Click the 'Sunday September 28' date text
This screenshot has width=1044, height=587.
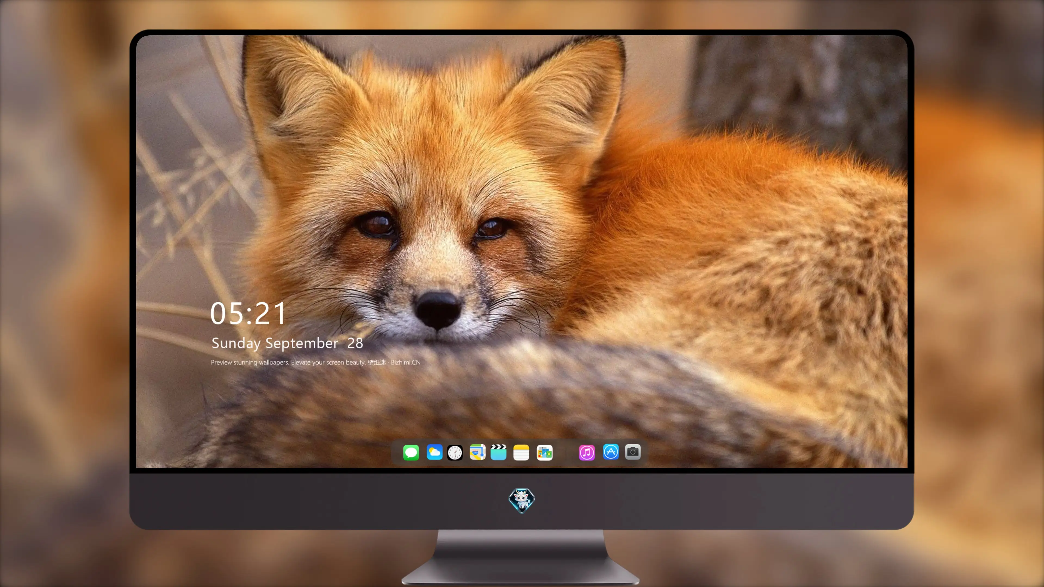[287, 343]
